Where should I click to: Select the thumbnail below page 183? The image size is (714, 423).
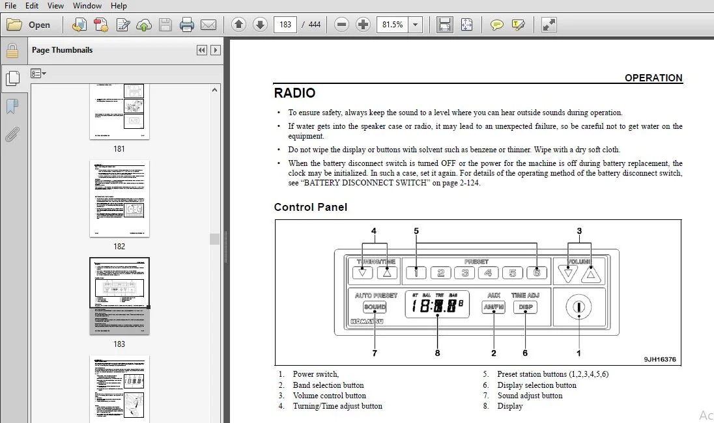pos(119,389)
